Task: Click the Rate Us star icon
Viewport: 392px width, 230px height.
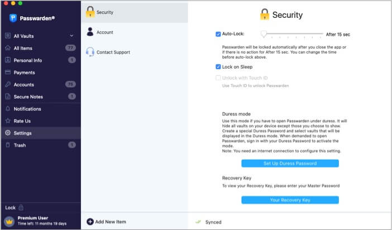Action: [8, 121]
